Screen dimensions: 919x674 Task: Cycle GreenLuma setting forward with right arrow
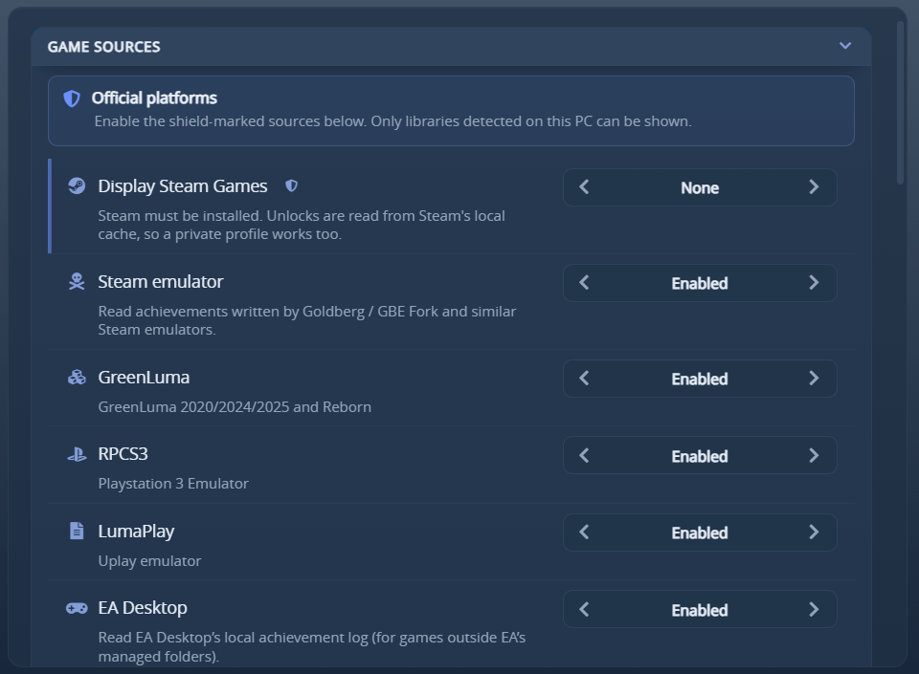pos(814,378)
